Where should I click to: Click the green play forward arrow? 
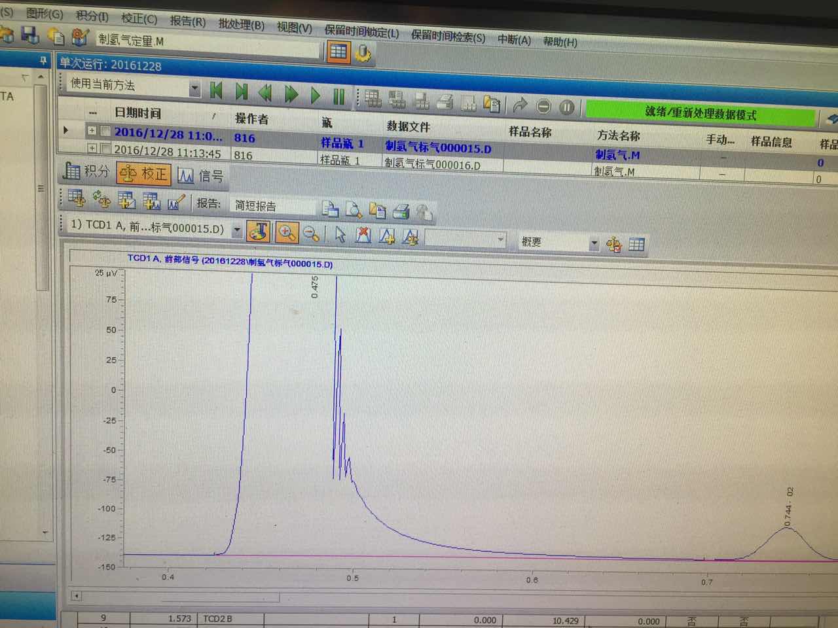click(x=315, y=96)
